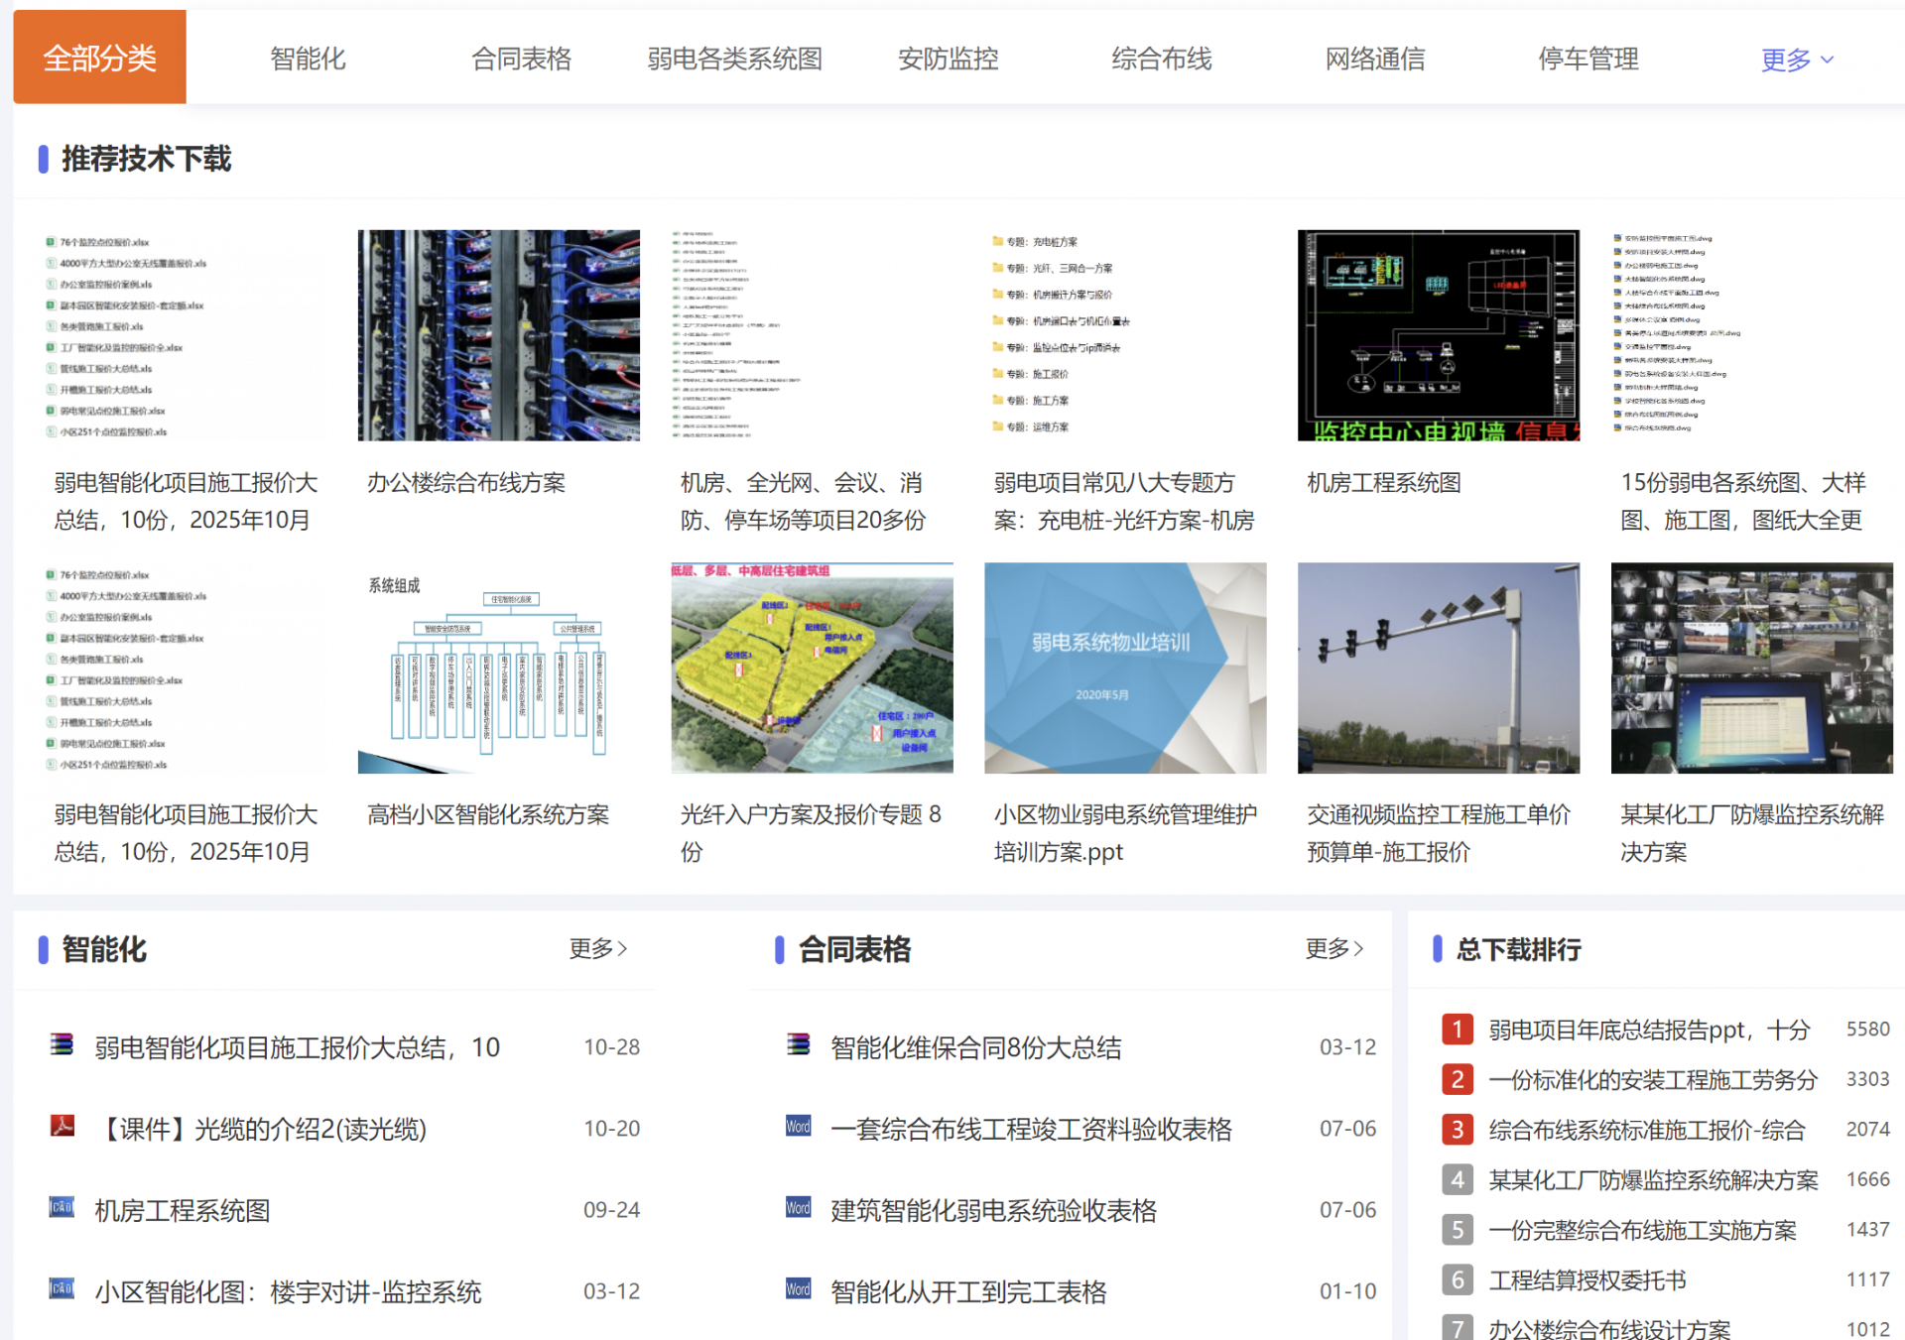Screen dimensions: 1905x1340
Task: Open 弱电系统物业培训 blue slide thumbnail
Action: (x=1124, y=668)
